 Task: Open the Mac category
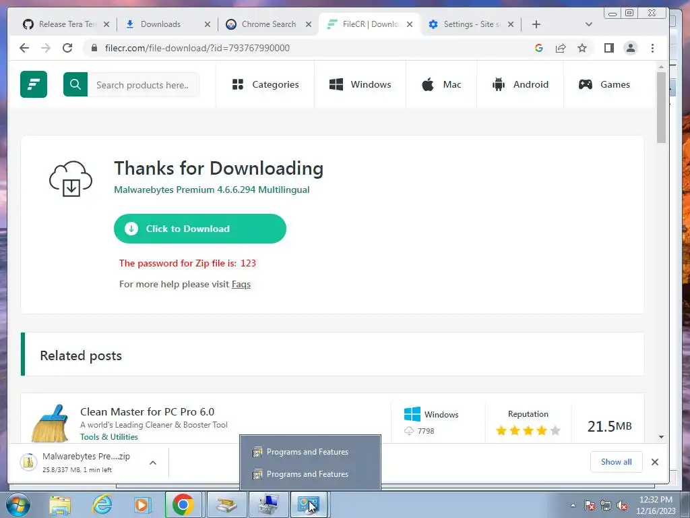click(441, 84)
